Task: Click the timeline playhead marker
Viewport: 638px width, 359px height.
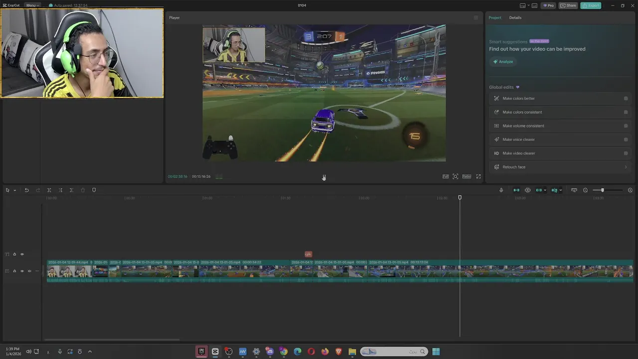Action: point(460,198)
